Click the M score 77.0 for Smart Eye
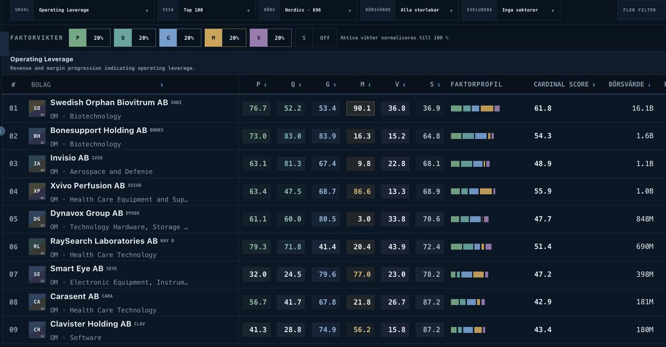 click(x=361, y=274)
